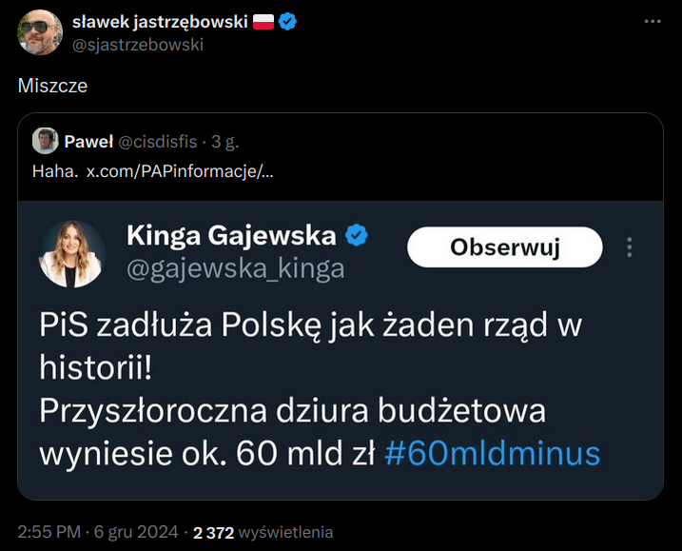Open the more options menu on the post
Viewport: 682px width, 551px height.
652,21
